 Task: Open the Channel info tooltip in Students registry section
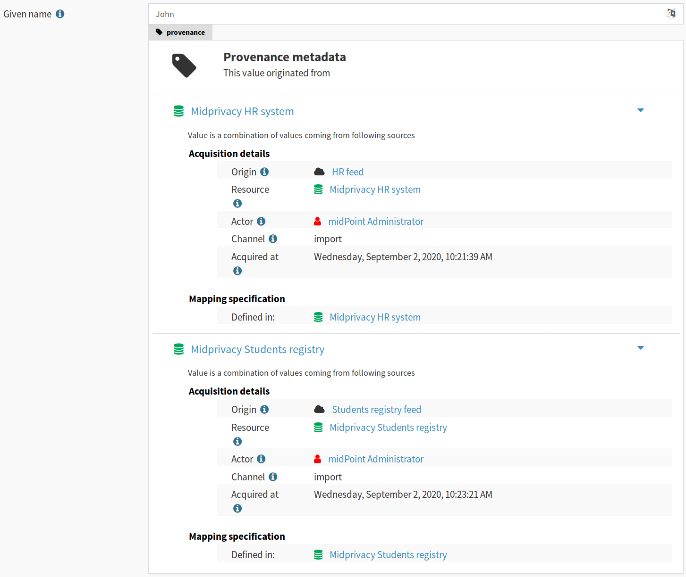[273, 477]
